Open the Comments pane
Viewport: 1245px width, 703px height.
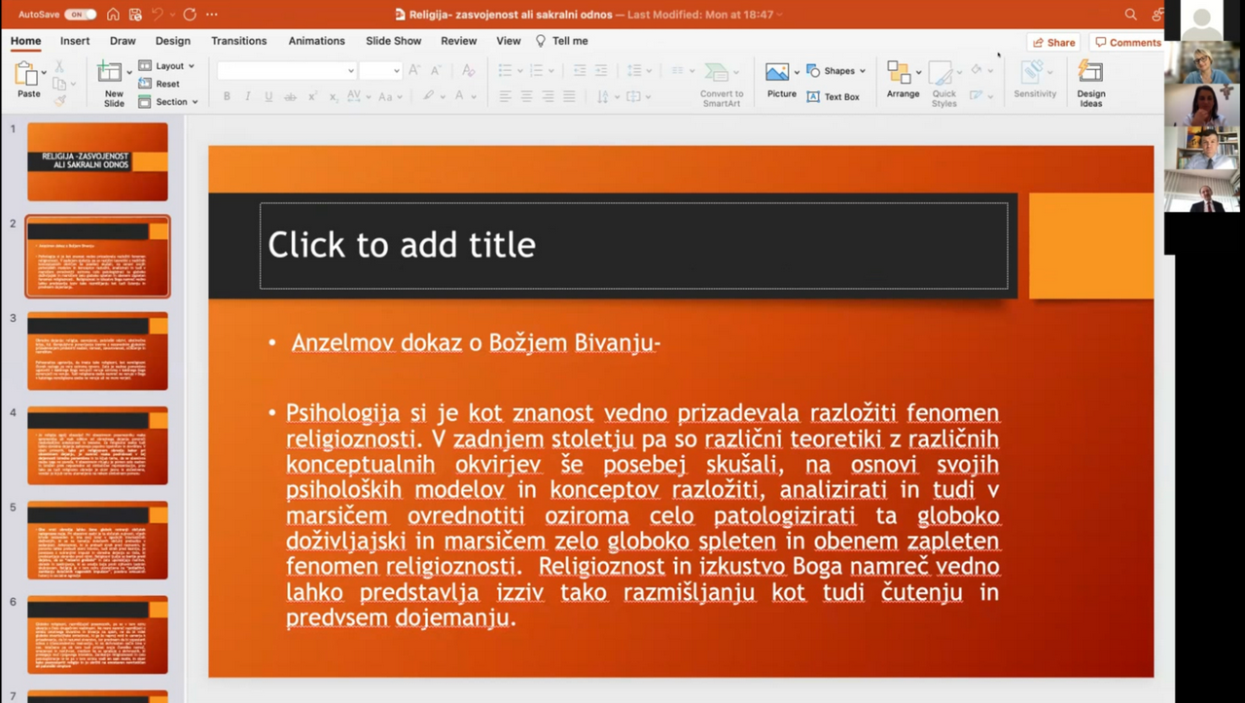(1127, 43)
